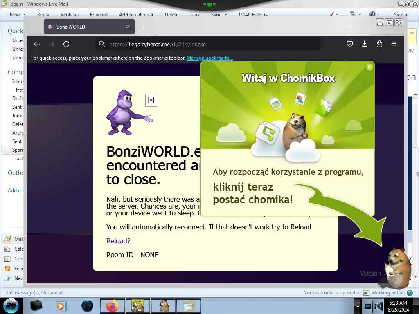Open Firefox hamburger application menu
The height and width of the screenshot is (314, 419).
coord(394,44)
